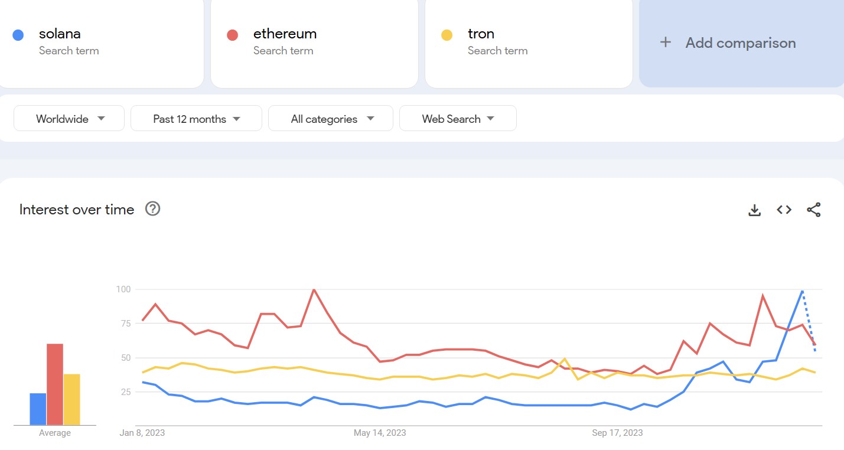Click the yellow dot beside tron
The height and width of the screenshot is (450, 844).
coord(447,35)
